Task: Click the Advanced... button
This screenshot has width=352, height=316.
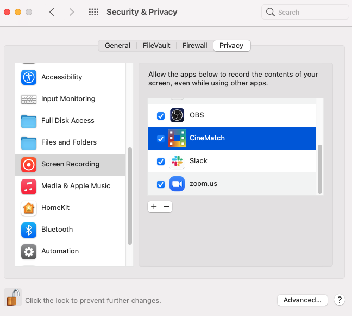Action: (x=302, y=300)
